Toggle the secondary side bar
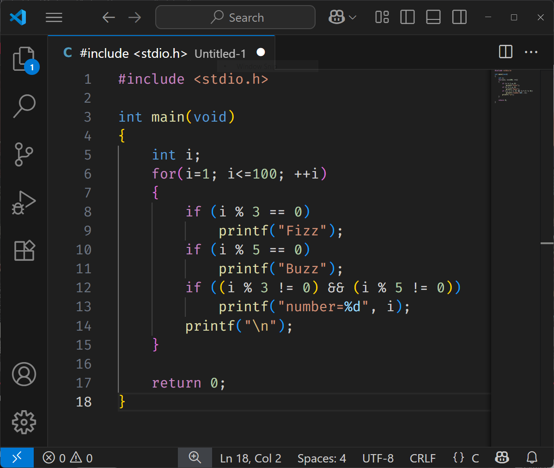Screen dimensions: 554x468 tap(459, 17)
